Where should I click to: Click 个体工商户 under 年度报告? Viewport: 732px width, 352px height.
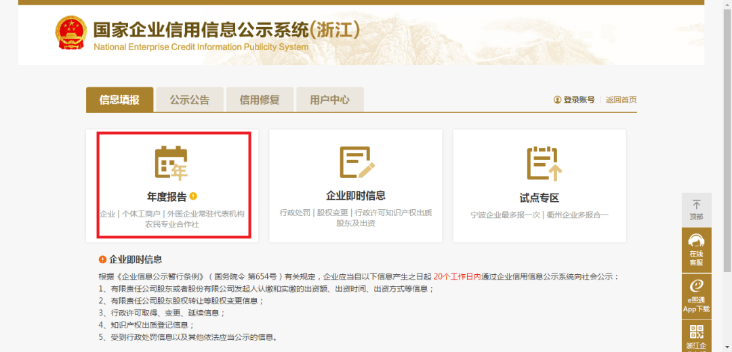point(141,214)
